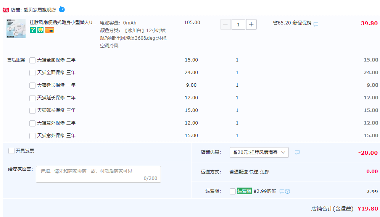Click the green shield guarantee badge
Image resolution: width=380 pixels, height=217 pixels.
coord(40,30)
